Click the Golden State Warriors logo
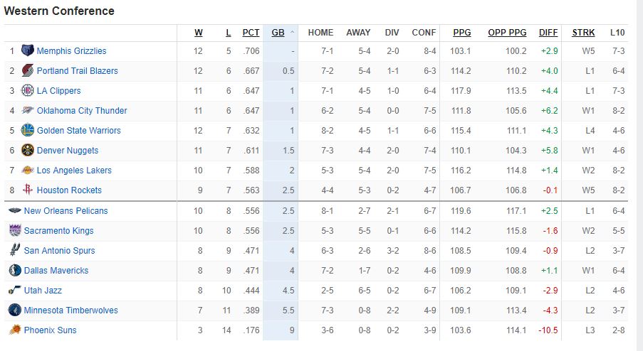Image resolution: width=643 pixels, height=351 pixels. pyautogui.click(x=28, y=131)
